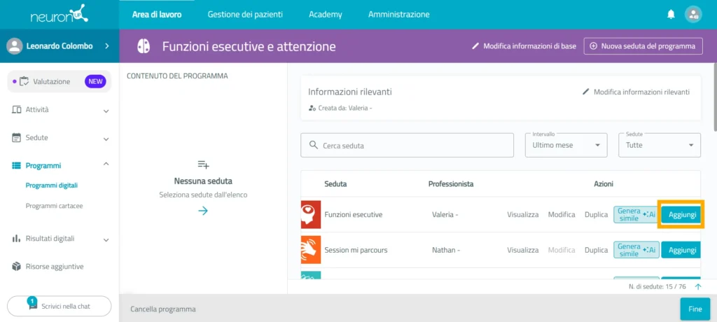This screenshot has height=322, width=717.
Task: Click the Seduta column header
Action: [335, 184]
